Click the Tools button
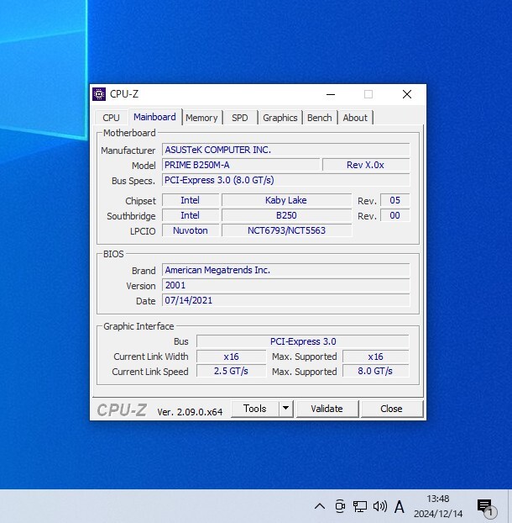The width and height of the screenshot is (512, 523). click(254, 409)
